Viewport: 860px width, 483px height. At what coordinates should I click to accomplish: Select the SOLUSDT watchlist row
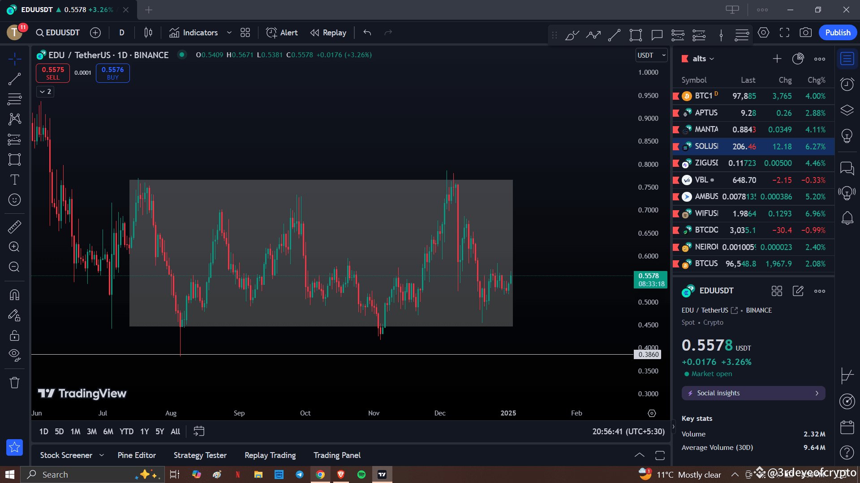753,147
